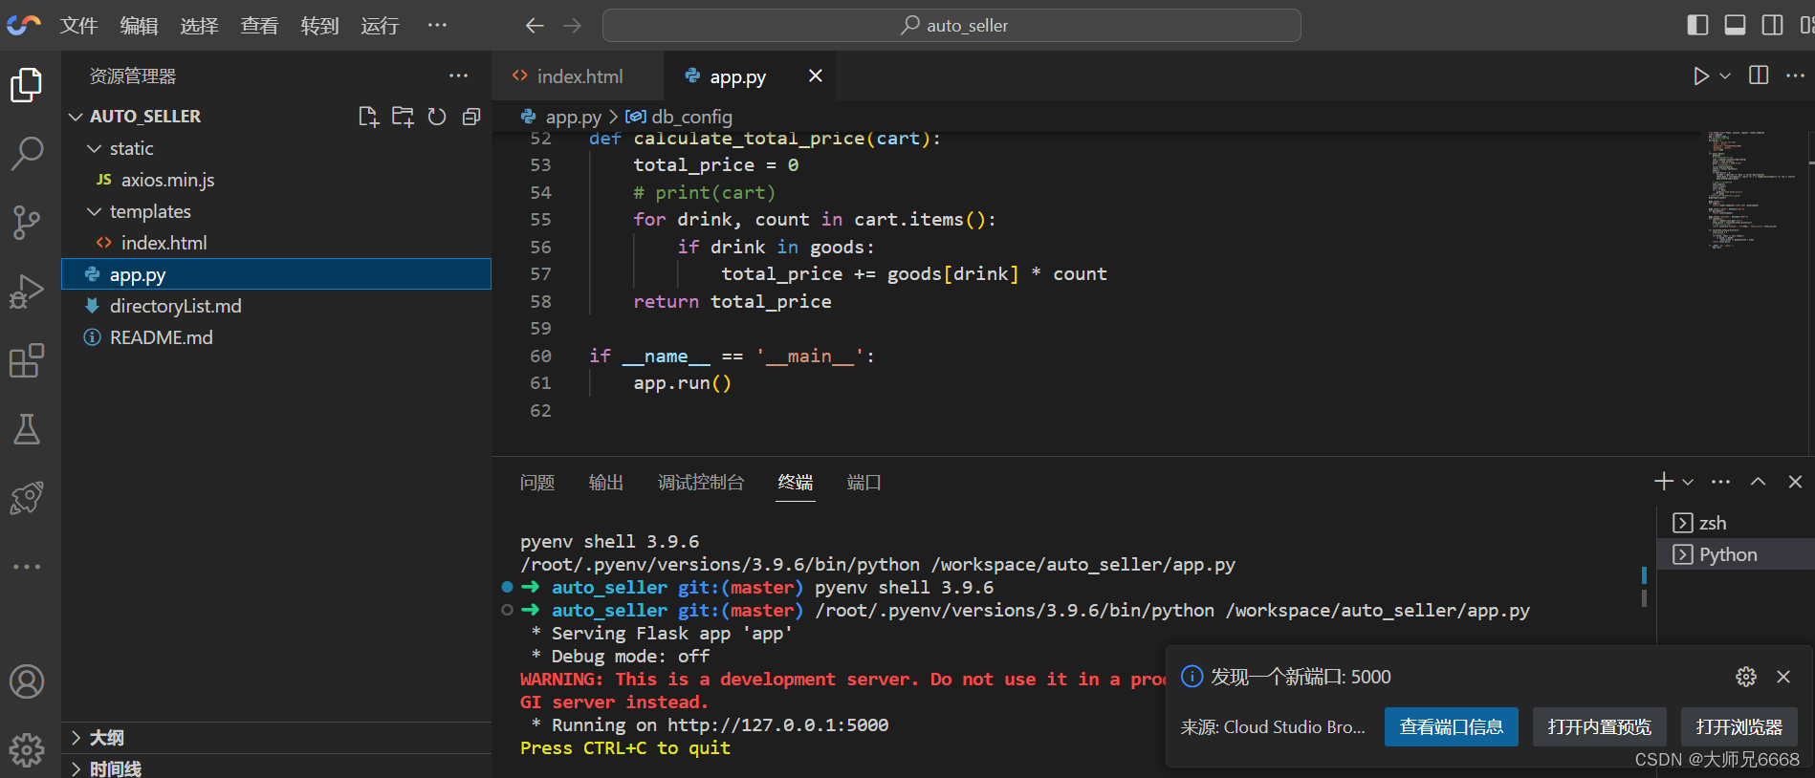Open the Testing flask view
Viewport: 1815px width, 778px height.
pos(27,429)
